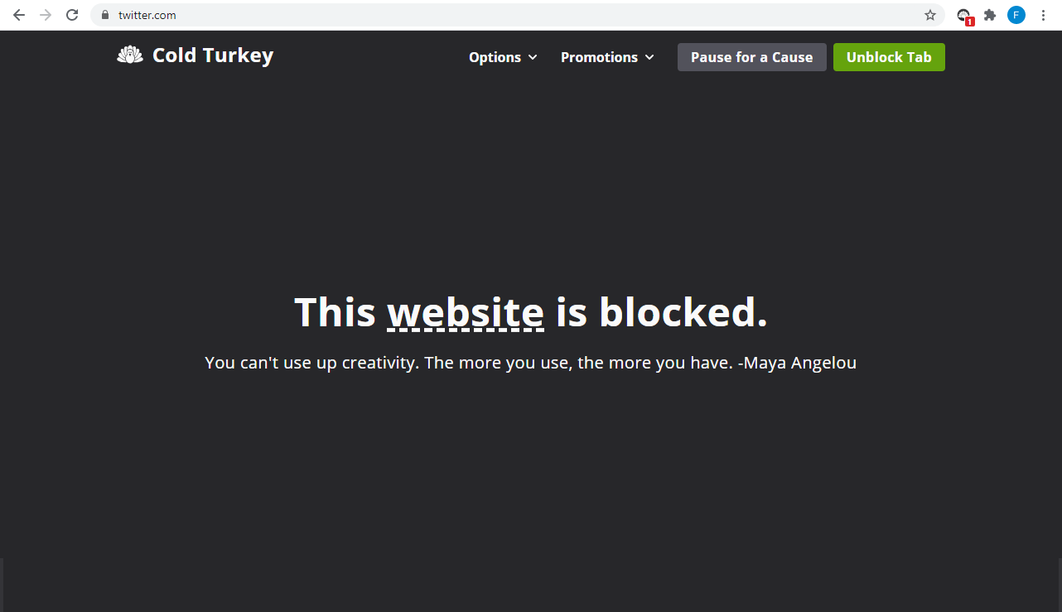The height and width of the screenshot is (612, 1062).
Task: Select the Options menu item
Action: pos(494,57)
